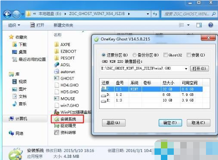Open the 文档 library
Screen dimensions: 218x160
(x=19, y=96)
